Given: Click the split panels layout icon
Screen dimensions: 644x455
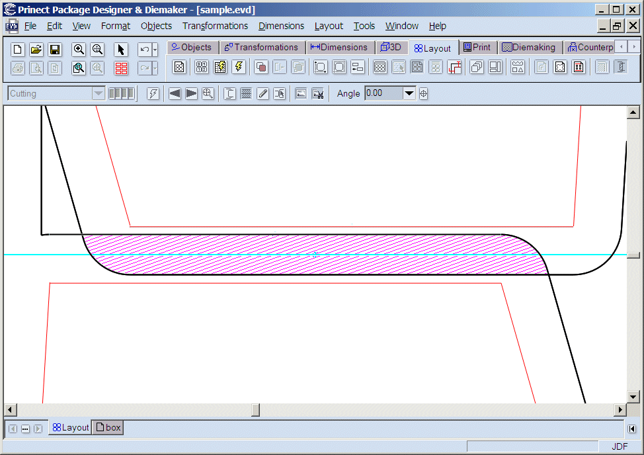Looking at the screenshot, I should tap(495, 67).
